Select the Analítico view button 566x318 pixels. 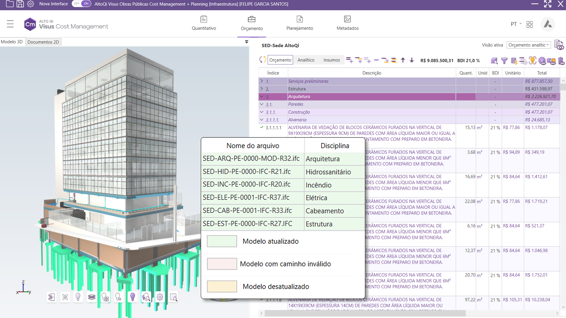(306, 60)
